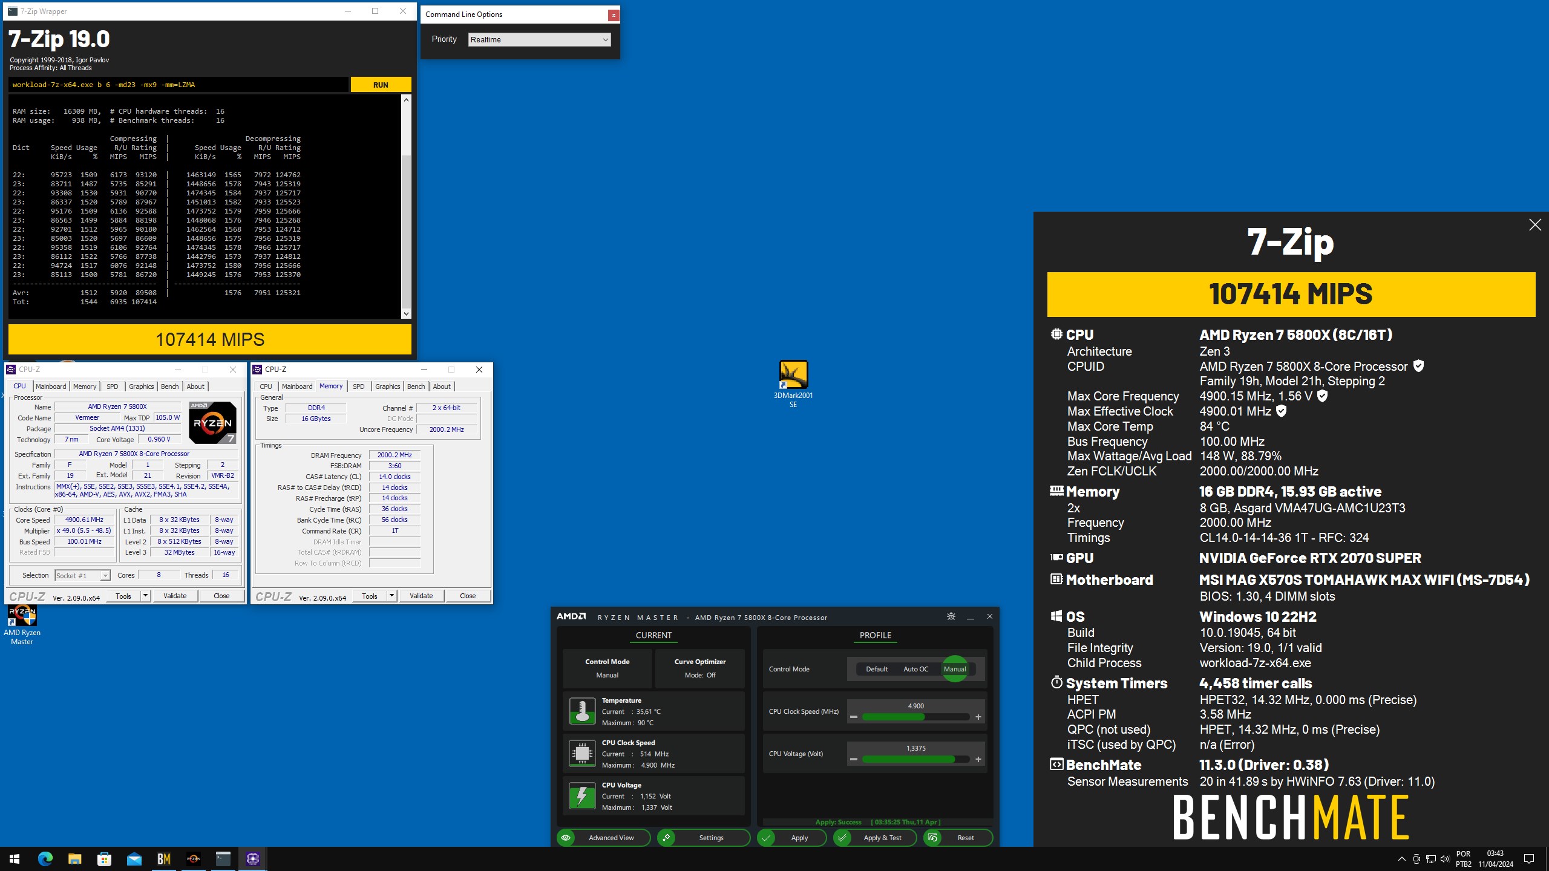Click the POR language indicator in tray
This screenshot has width=1549, height=871.
[1463, 854]
